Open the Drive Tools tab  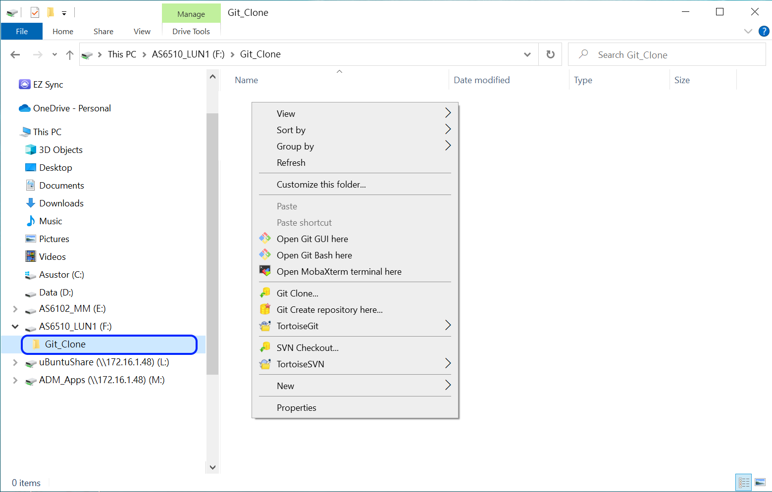tap(191, 31)
